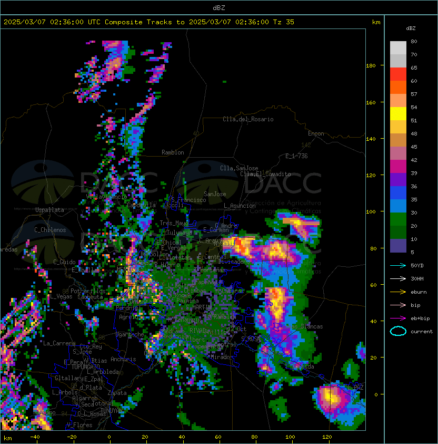Select the red 60-65 dBZ swatch
The width and height of the screenshot is (438, 444).
point(398,74)
